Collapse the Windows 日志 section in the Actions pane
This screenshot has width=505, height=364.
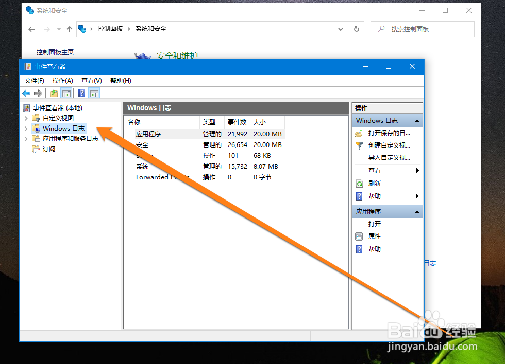(x=416, y=120)
